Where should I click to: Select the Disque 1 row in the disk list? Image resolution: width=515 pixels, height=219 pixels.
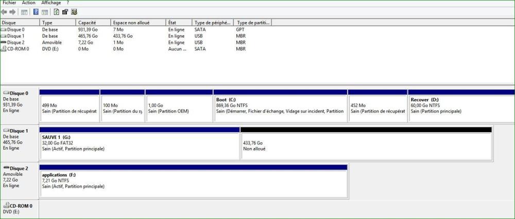click(x=15, y=36)
